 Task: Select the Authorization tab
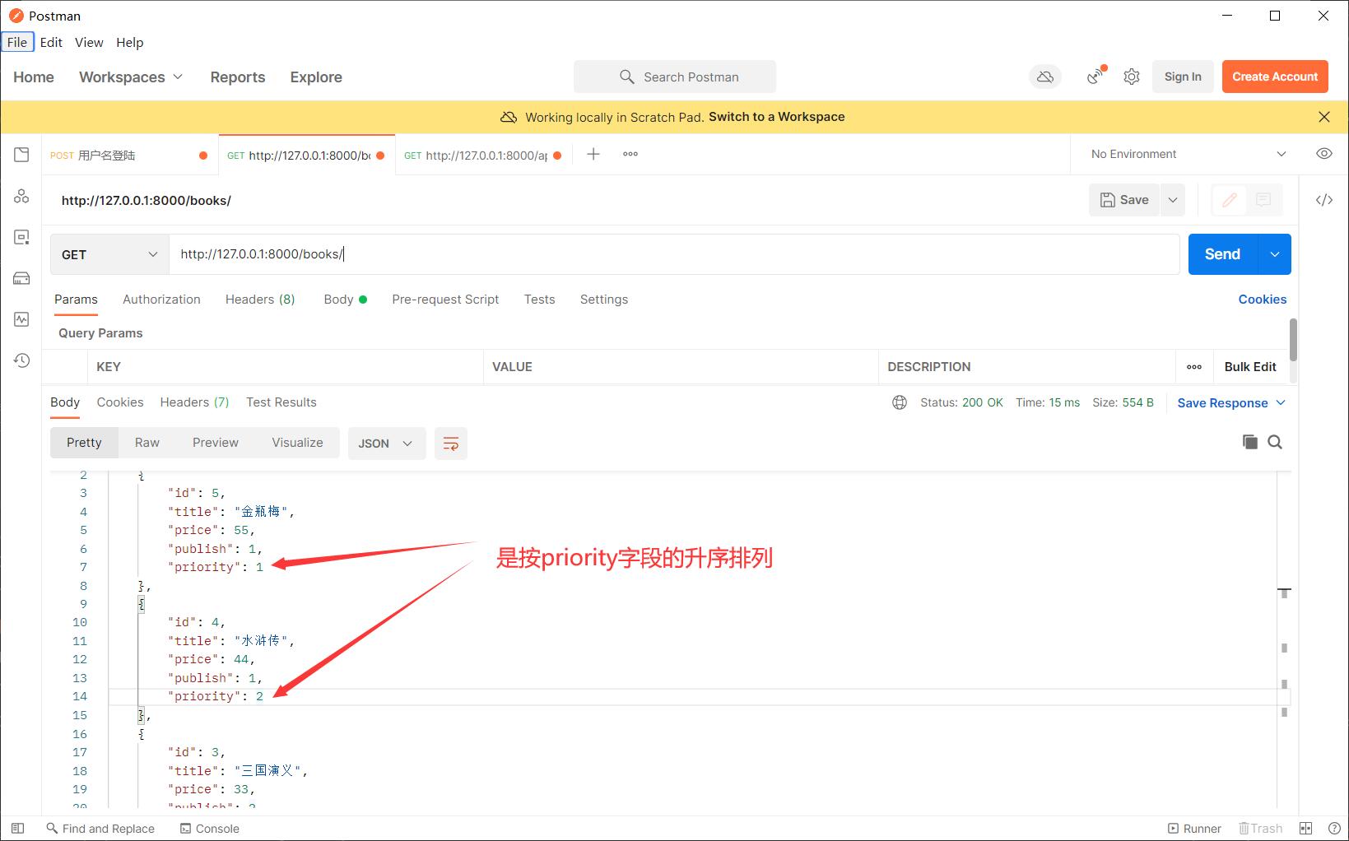click(161, 300)
